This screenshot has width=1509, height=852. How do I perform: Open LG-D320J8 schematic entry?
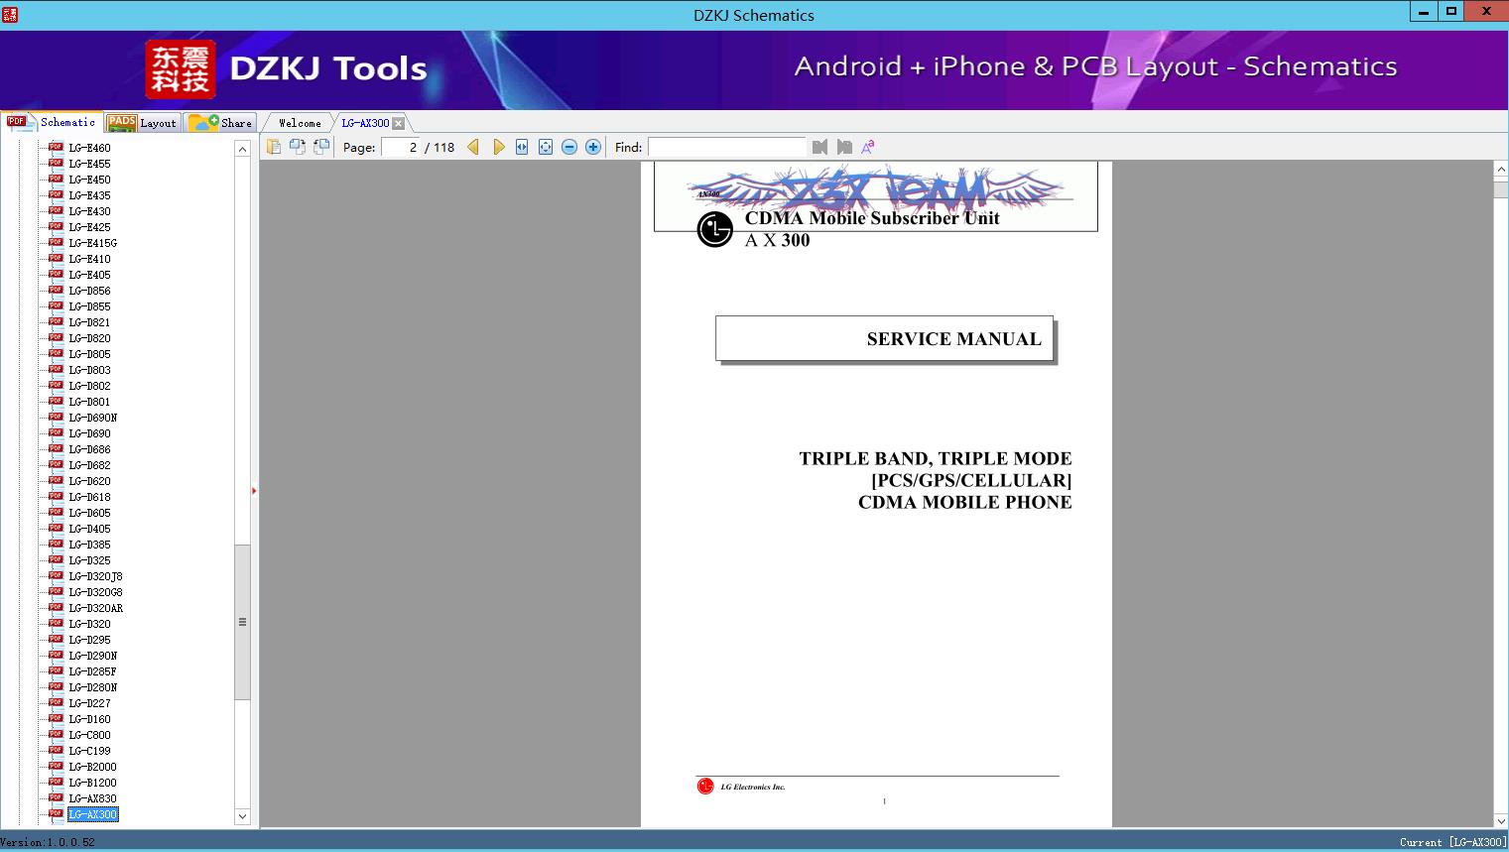pos(95,576)
